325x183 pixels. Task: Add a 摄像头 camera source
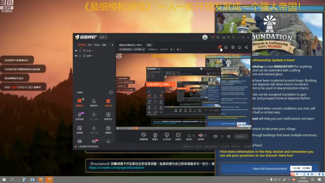pyautogui.click(x=155, y=136)
